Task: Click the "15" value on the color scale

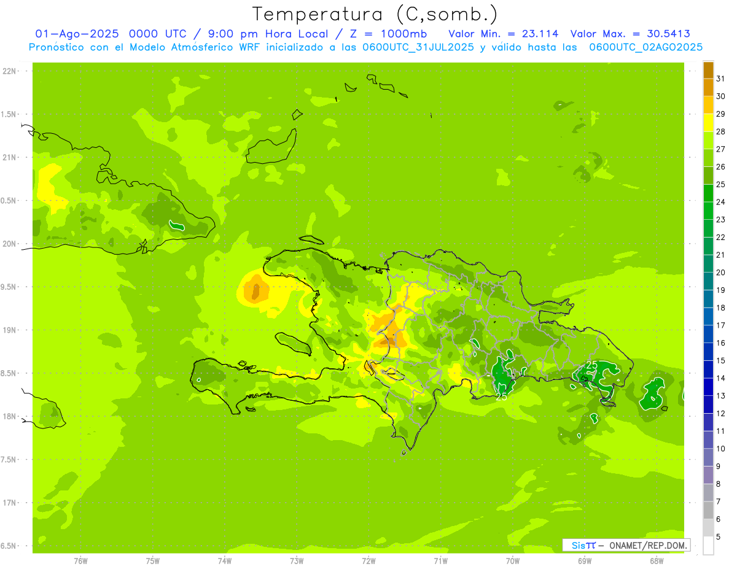Action: 721,360
